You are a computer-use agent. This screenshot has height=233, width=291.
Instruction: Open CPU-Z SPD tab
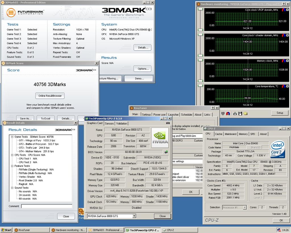253,134
